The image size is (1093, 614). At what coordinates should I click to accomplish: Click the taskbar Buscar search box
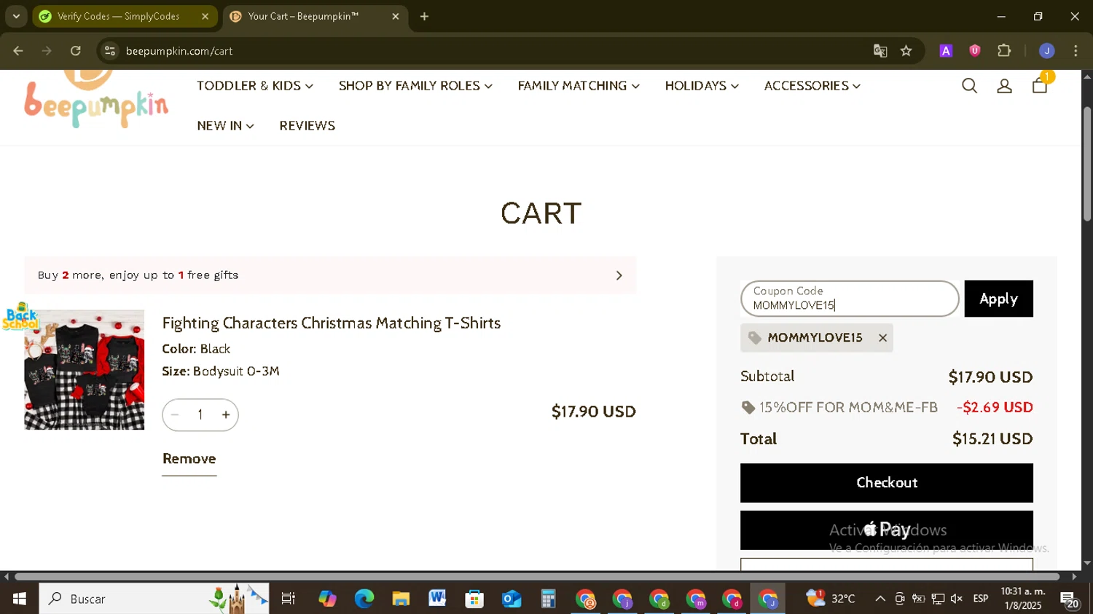[154, 599]
